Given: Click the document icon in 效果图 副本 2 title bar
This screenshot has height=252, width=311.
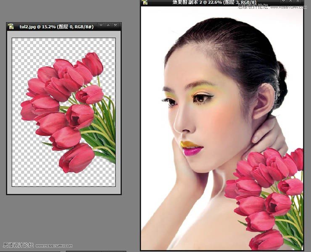Looking at the screenshot, I should tap(145, 2).
